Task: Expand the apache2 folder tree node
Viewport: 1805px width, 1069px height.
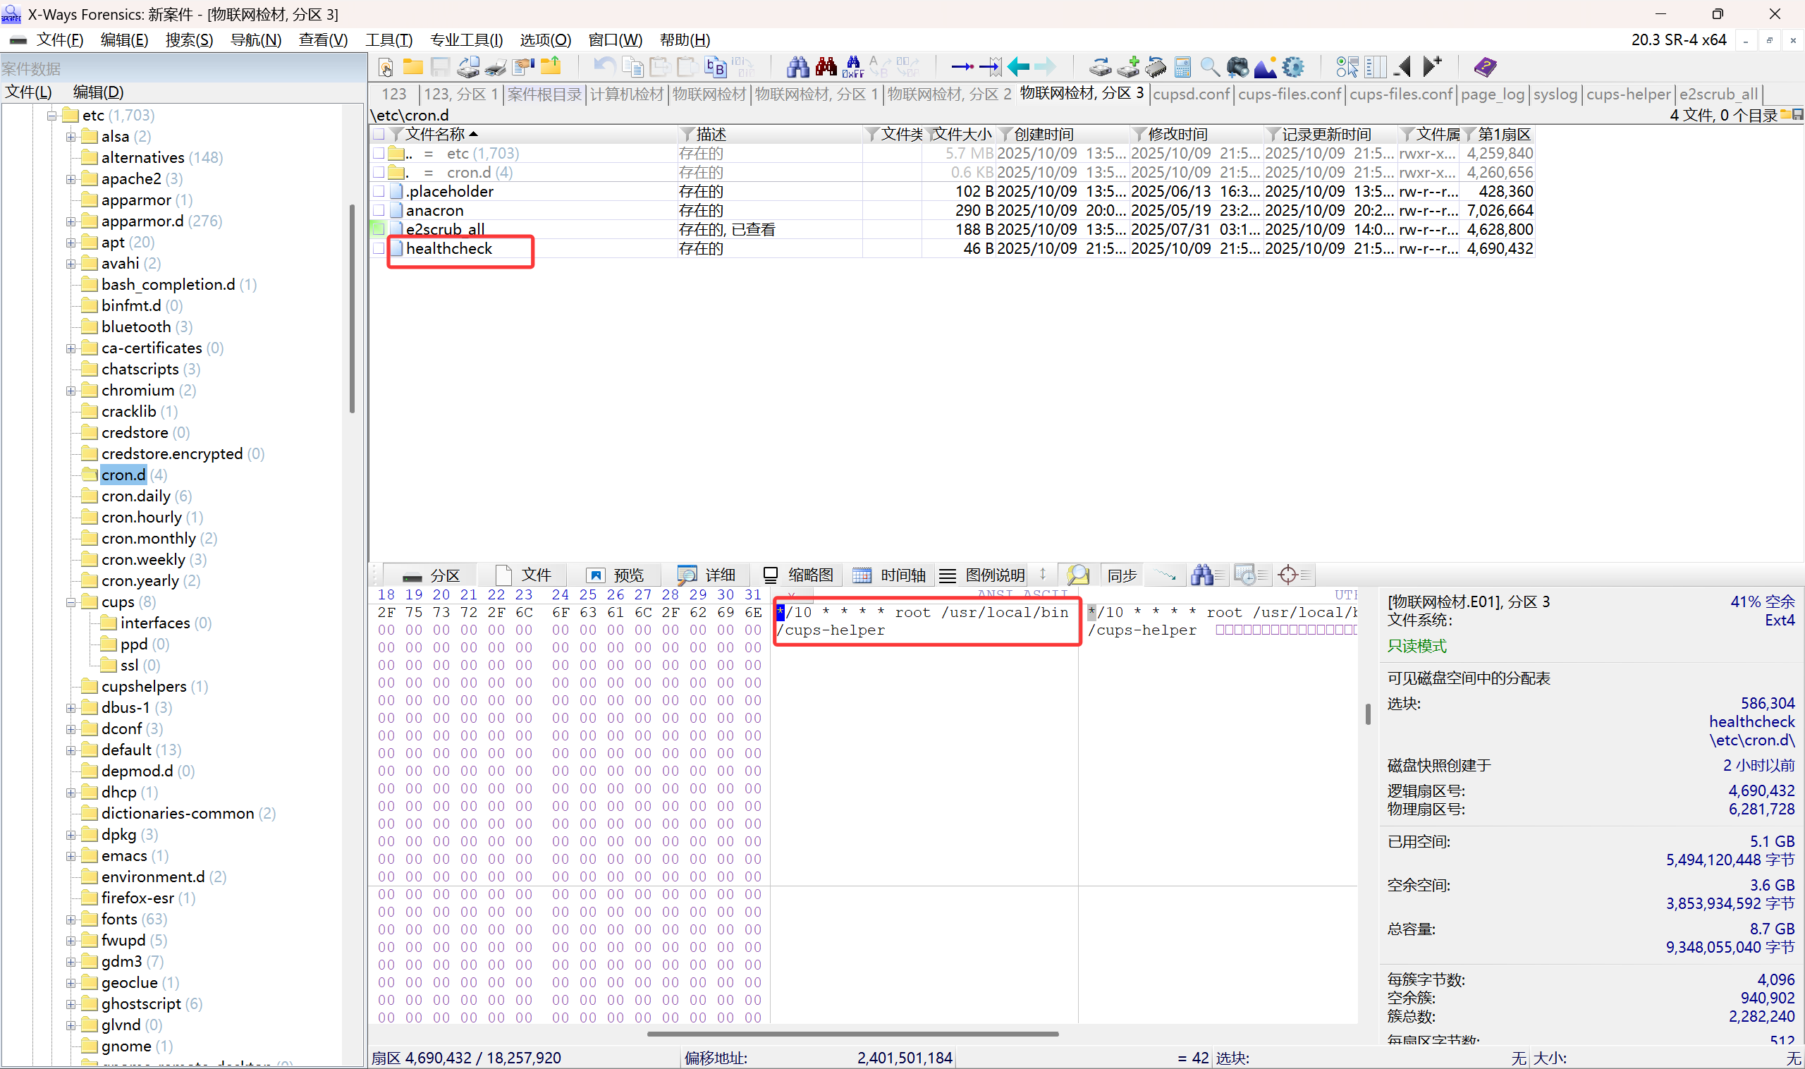Action: [71, 178]
